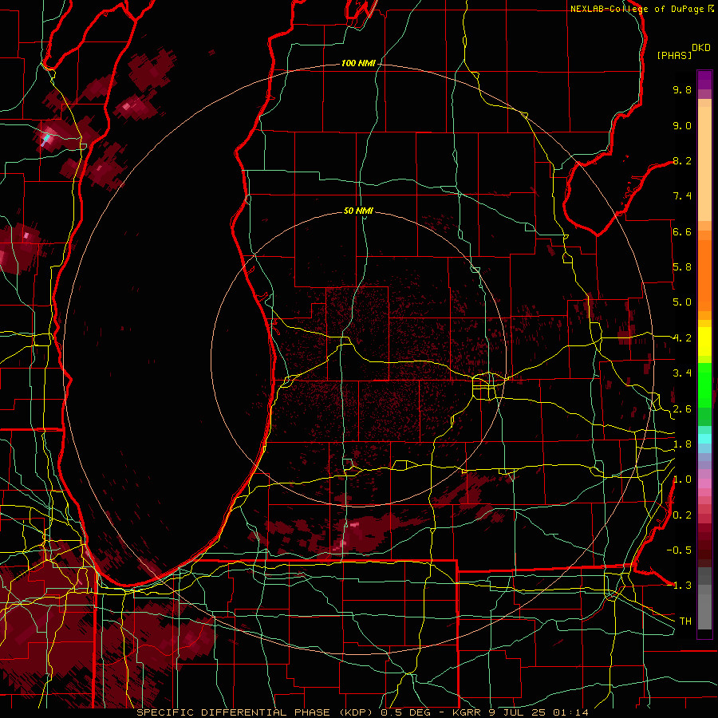This screenshot has height=718, width=718.
Task: Click the "TH" threshold label
Action: 685,621
